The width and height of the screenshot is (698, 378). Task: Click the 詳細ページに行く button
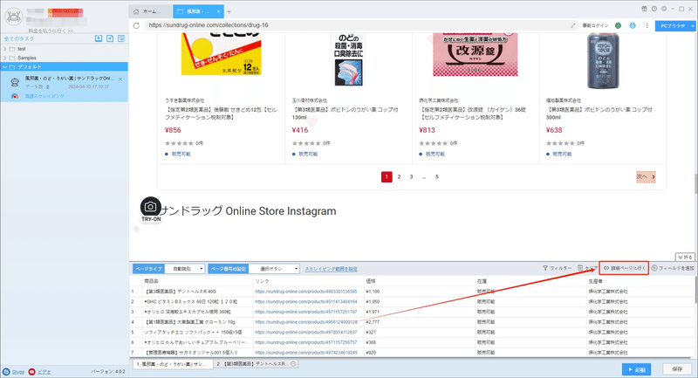click(624, 268)
